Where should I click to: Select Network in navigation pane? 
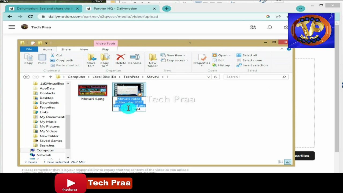[x=43, y=155]
